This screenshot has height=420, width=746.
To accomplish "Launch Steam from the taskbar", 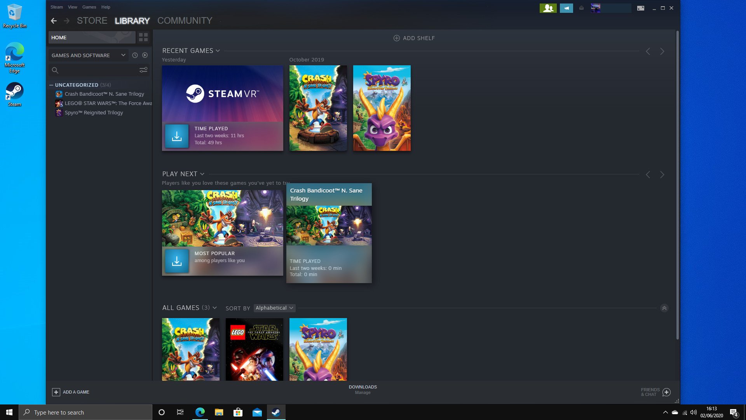I will (276, 412).
